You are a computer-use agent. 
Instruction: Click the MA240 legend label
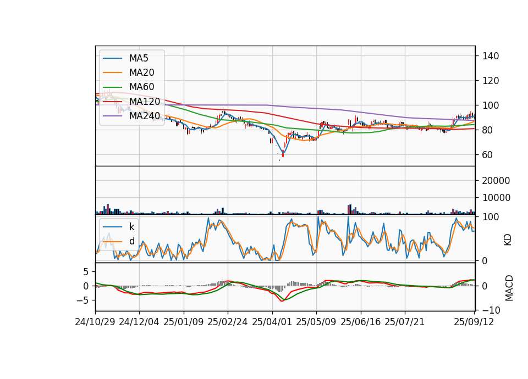tap(145, 116)
